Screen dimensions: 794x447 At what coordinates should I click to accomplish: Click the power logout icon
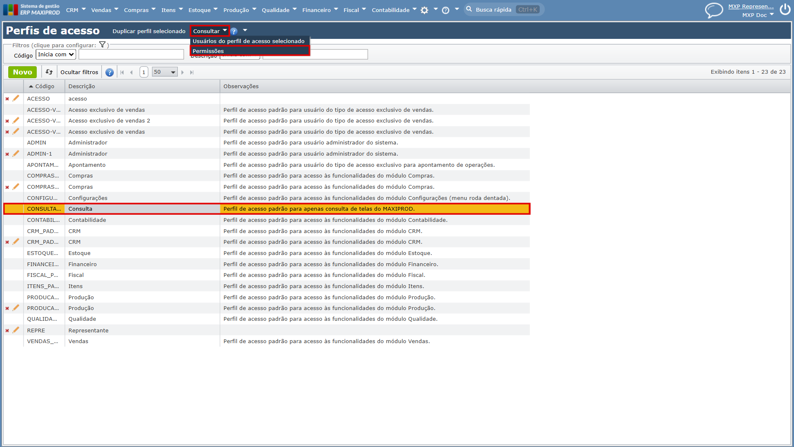pos(785,9)
